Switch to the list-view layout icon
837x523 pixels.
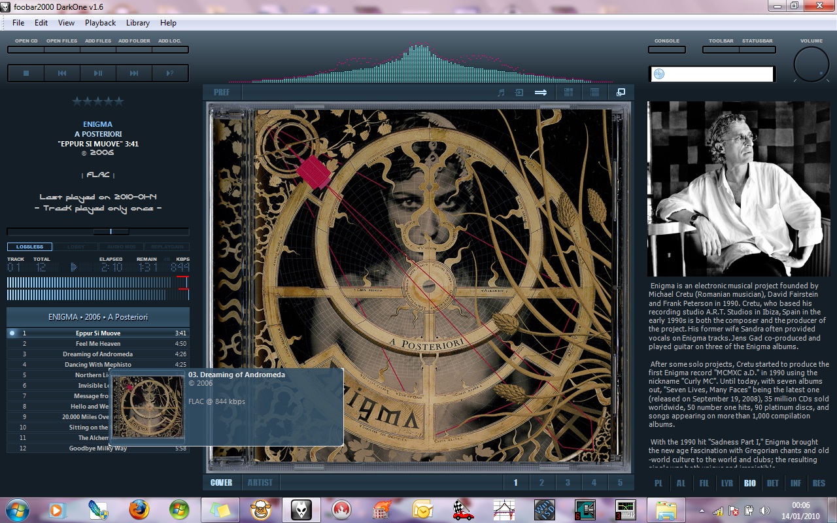point(594,92)
